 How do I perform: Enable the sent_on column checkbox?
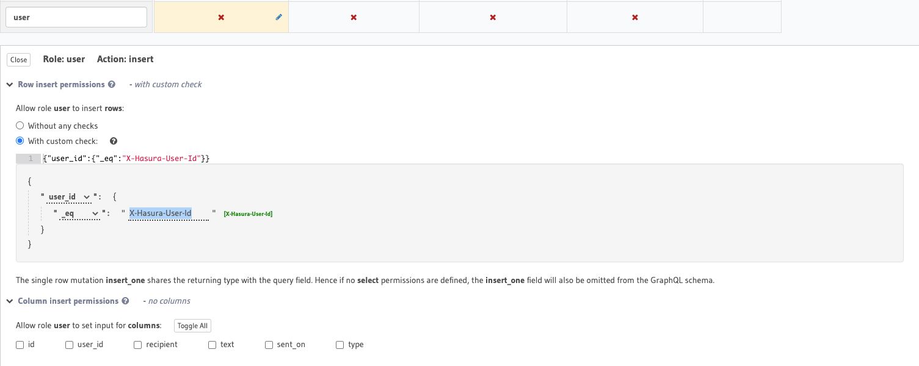click(x=269, y=345)
